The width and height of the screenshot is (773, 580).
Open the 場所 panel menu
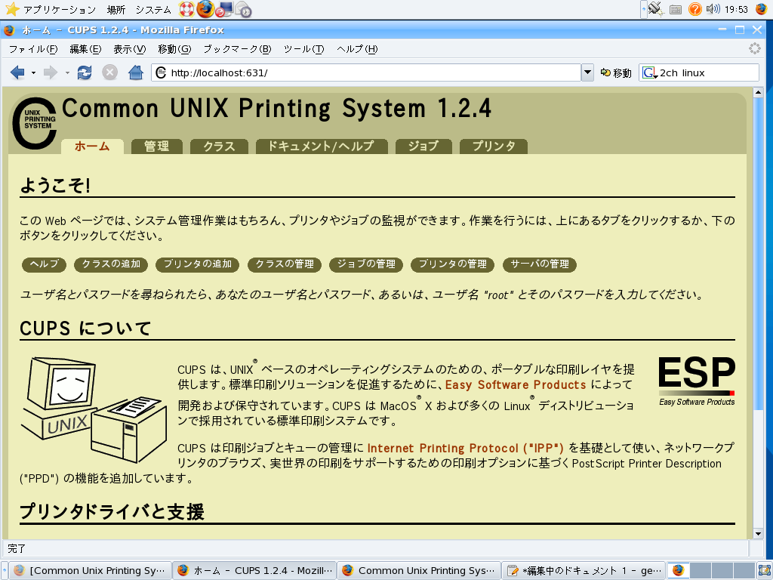pos(116,9)
